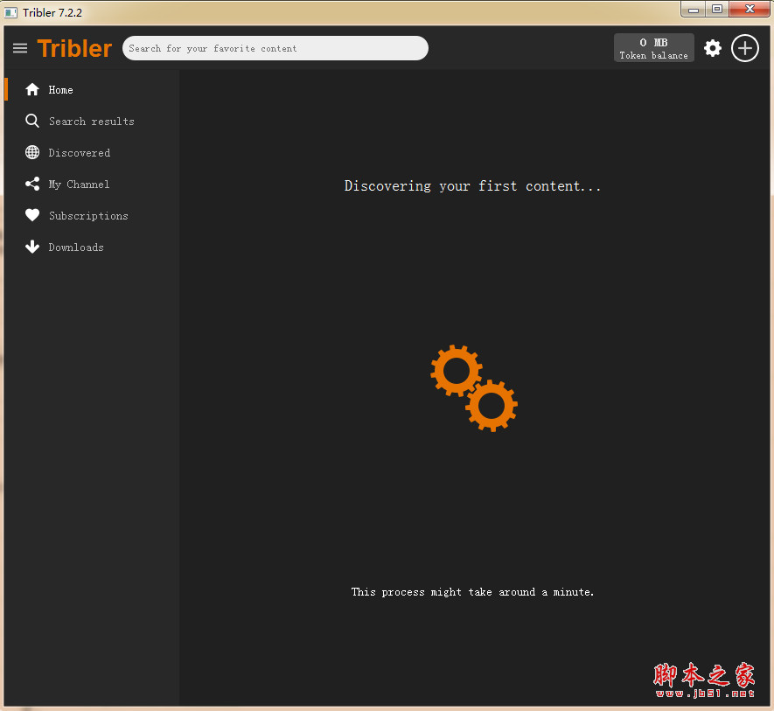Click the plus icon to add a torrent

745,48
